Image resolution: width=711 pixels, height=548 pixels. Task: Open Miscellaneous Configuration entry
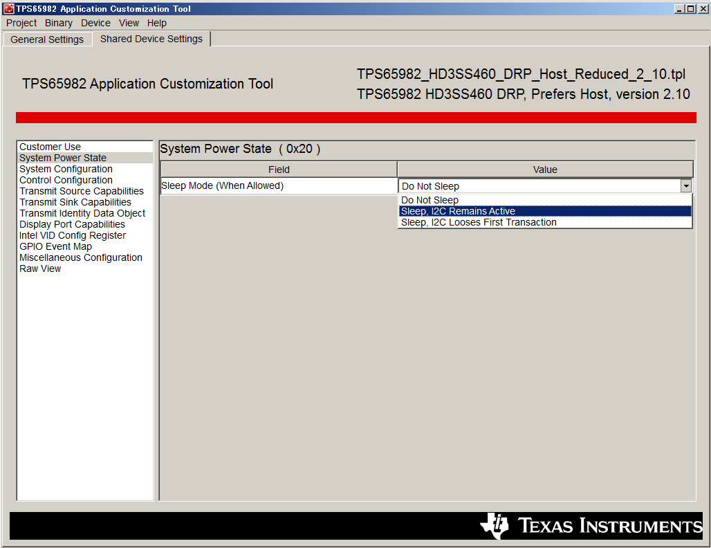pos(85,257)
